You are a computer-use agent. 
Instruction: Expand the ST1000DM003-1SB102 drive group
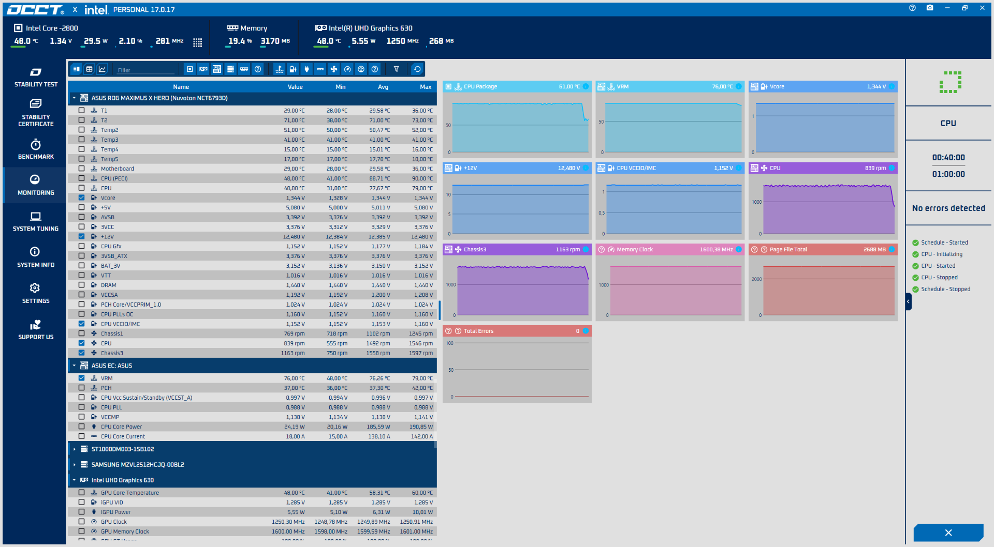74,449
